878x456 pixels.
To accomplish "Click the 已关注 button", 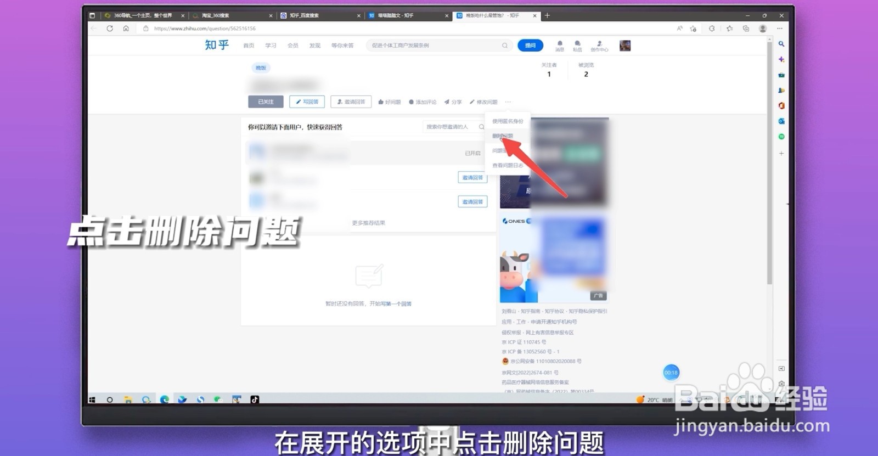I will coord(266,102).
